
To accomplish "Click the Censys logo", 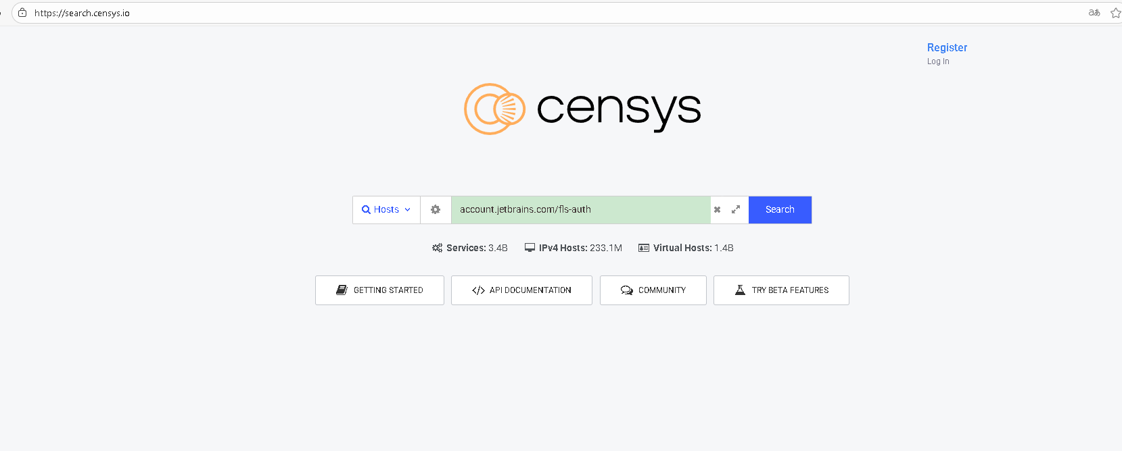I will tap(582, 109).
